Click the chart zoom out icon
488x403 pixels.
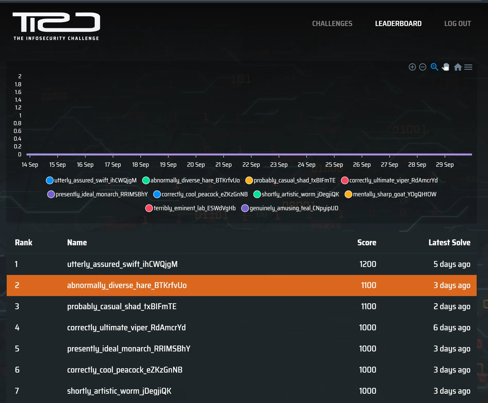click(x=422, y=67)
